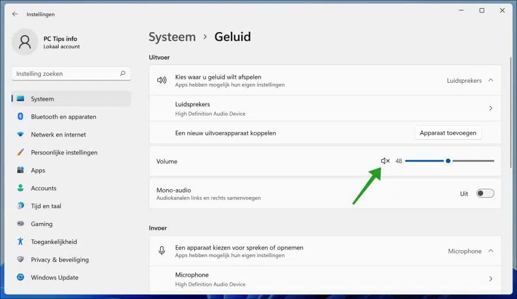The width and height of the screenshot is (517, 299).
Task: Go to Bluetooth en apparaten
Action: (71, 117)
